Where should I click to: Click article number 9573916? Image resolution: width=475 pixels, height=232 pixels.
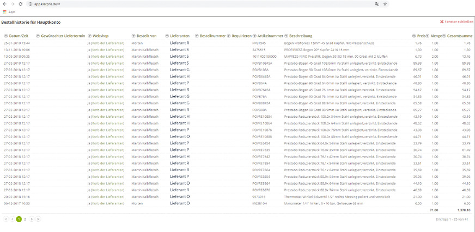coord(259,197)
